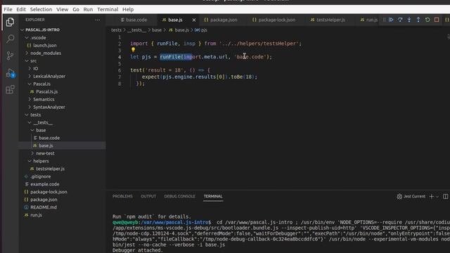Open the Source Control view
Screen dimensions: 450x253
click(10, 56)
